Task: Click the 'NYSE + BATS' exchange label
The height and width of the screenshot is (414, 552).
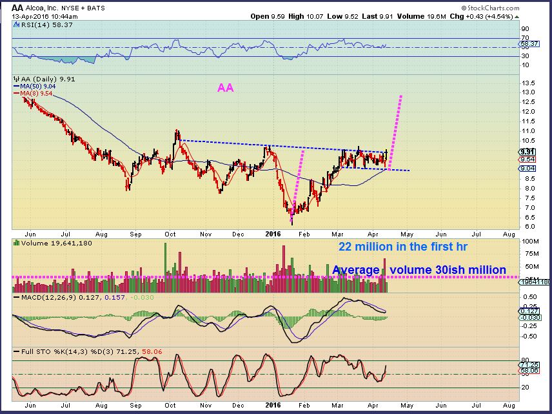Action: (83, 8)
